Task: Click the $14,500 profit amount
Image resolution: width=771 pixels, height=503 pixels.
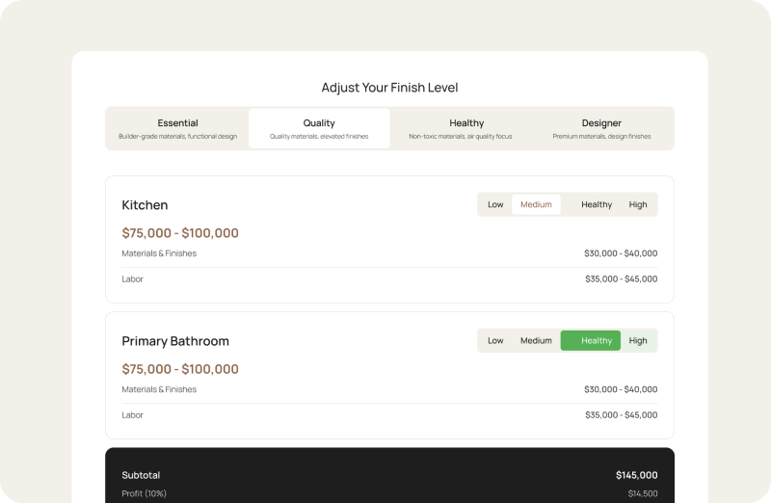Action: 643,493
